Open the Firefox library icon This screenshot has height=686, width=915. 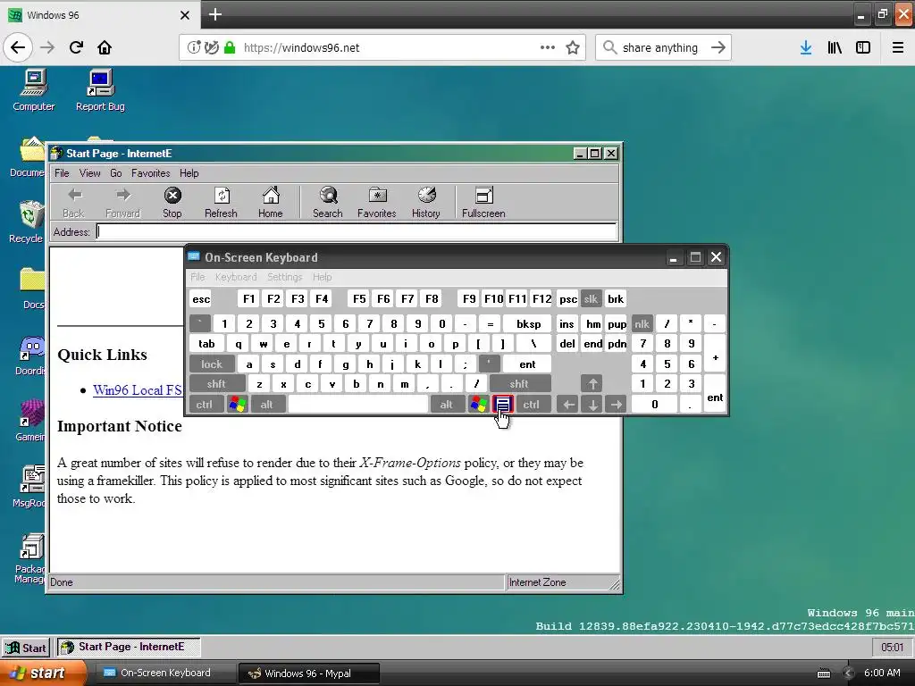click(835, 48)
